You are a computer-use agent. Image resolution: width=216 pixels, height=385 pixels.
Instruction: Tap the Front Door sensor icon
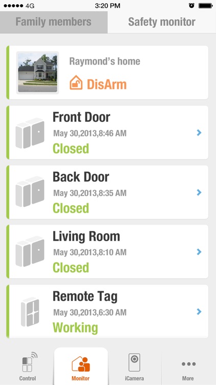(x=30, y=133)
